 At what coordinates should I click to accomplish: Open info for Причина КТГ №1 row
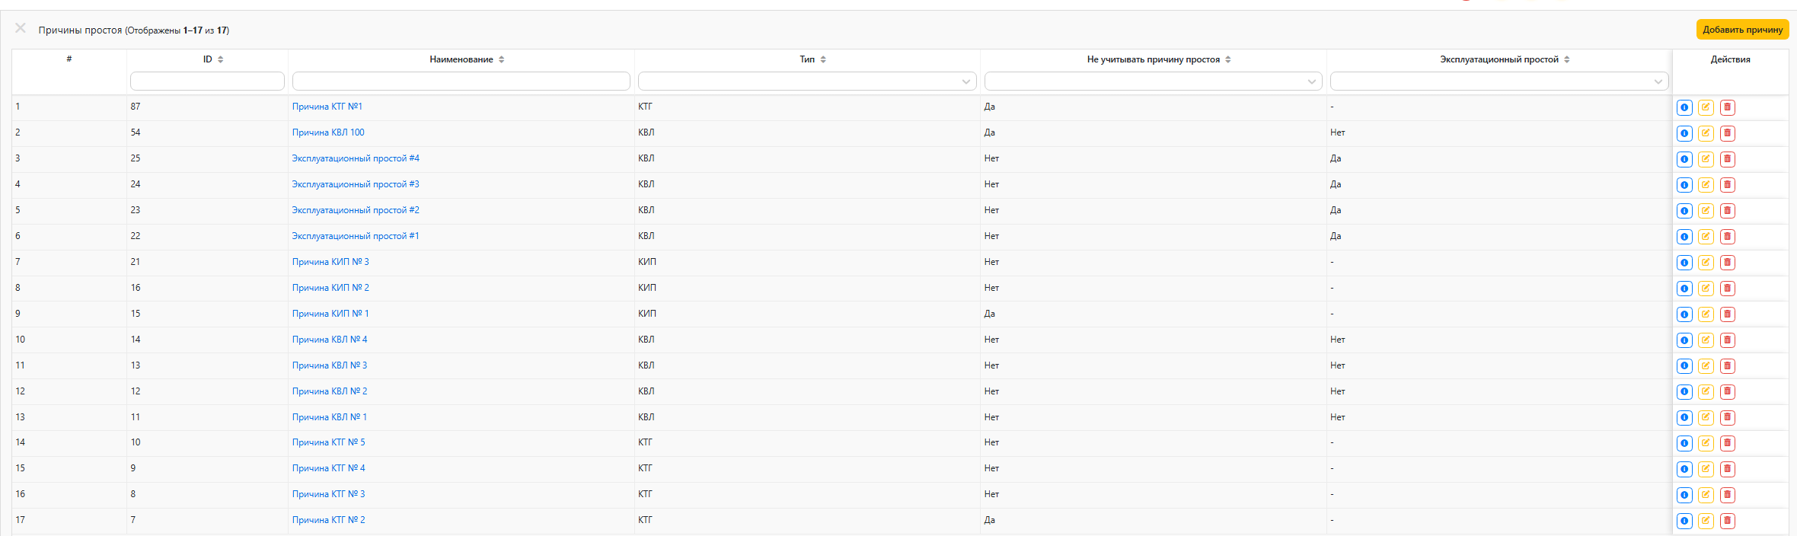[x=1684, y=107]
